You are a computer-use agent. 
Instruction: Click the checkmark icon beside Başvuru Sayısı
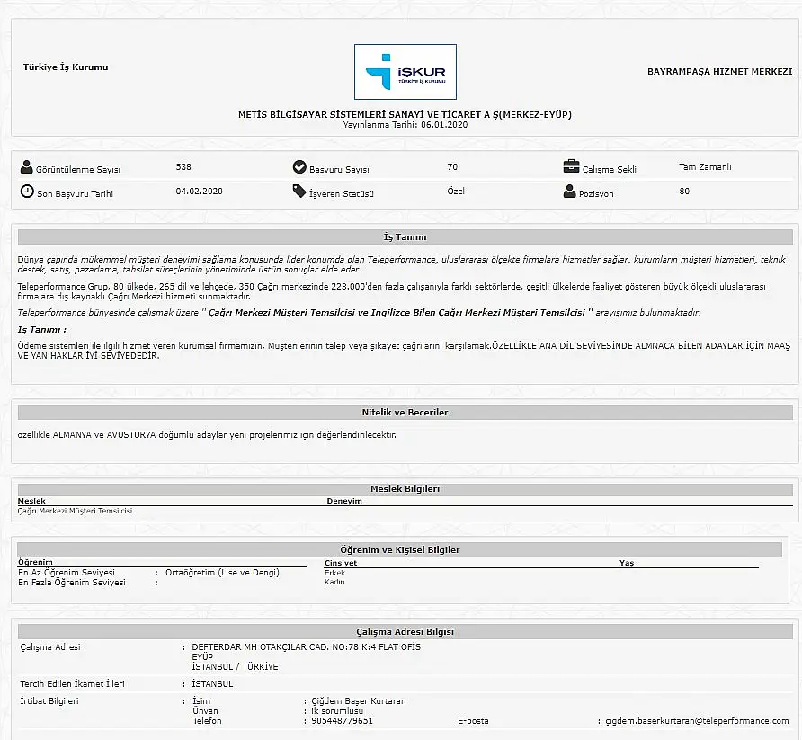[x=299, y=166]
